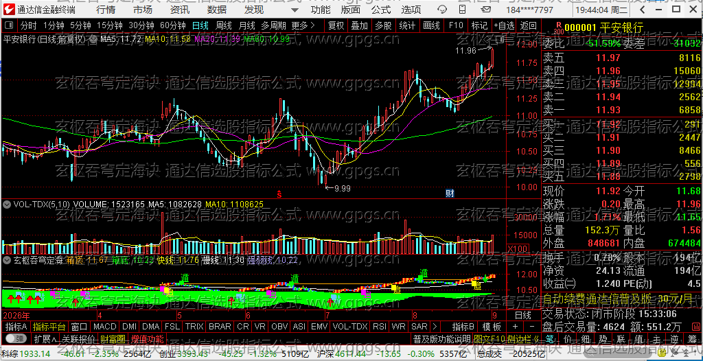Open the 公式 menu
This screenshot has height=361, width=703.
click(x=381, y=10)
